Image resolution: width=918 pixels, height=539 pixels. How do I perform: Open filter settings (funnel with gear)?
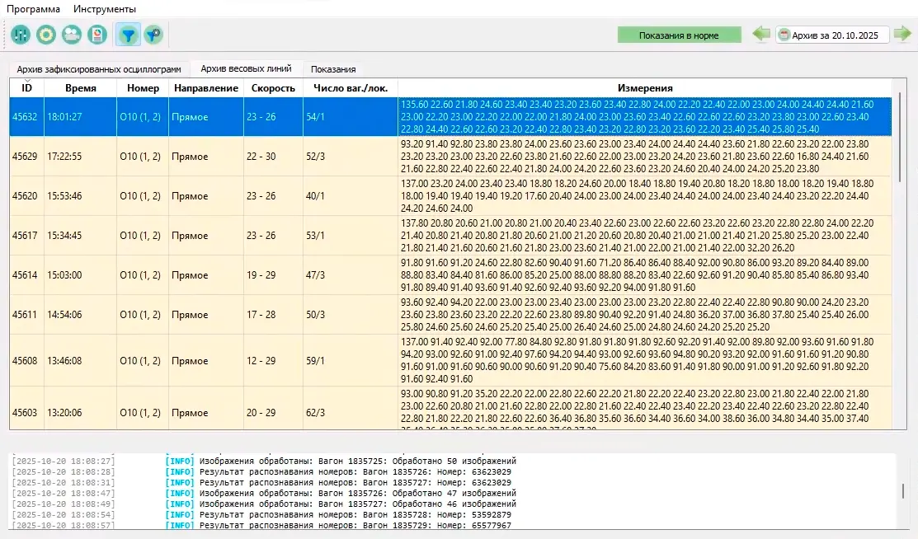153,35
